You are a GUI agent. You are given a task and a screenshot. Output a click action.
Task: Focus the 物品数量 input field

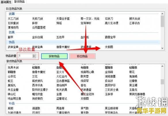26,56
